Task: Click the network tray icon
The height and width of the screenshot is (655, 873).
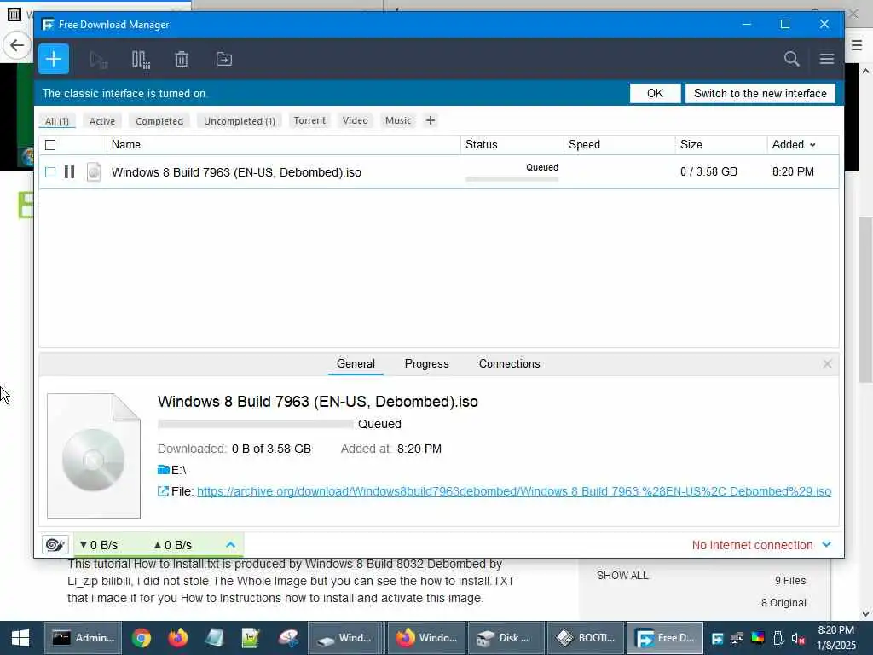Action: [x=737, y=638]
